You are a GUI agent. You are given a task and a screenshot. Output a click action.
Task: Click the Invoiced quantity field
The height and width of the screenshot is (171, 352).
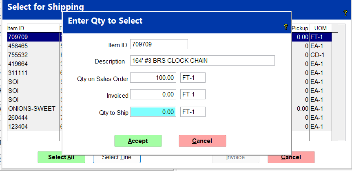pyautogui.click(x=153, y=94)
